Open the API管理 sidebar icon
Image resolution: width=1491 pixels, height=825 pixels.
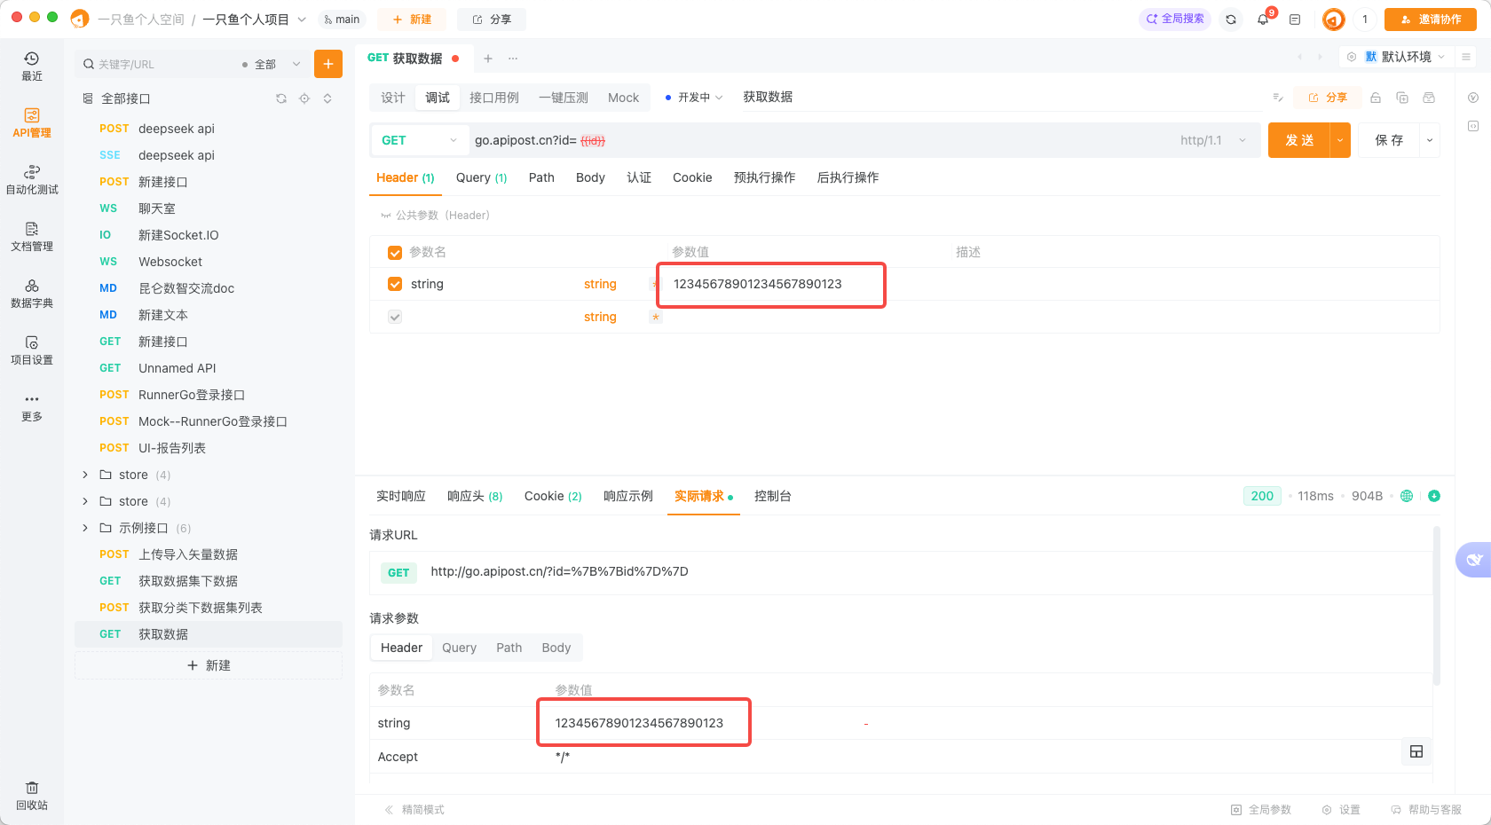(x=32, y=122)
